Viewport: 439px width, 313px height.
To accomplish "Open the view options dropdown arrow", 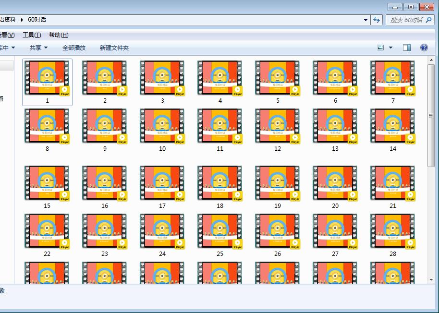I will [390, 48].
